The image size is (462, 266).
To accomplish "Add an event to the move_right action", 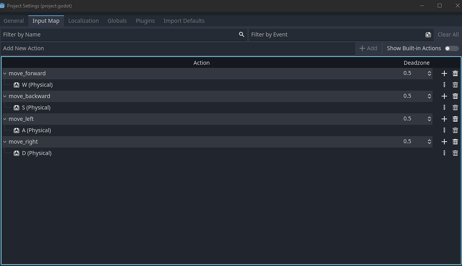I will (x=444, y=141).
